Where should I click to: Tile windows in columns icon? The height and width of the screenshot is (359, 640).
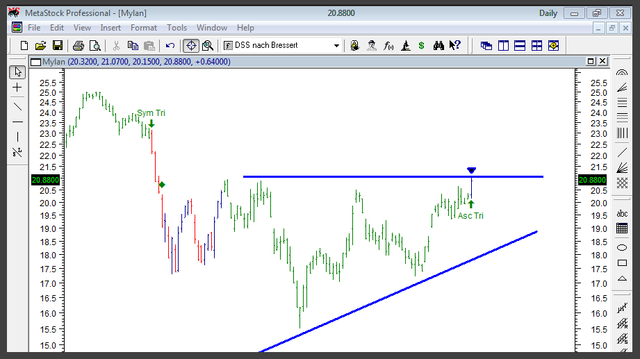pyautogui.click(x=503, y=46)
